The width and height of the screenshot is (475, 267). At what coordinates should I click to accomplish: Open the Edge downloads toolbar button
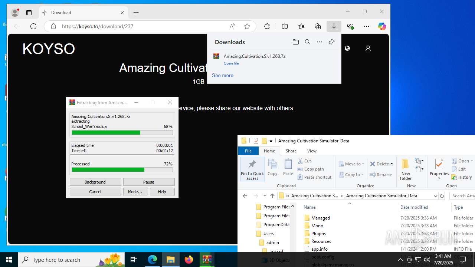pyautogui.click(x=334, y=26)
